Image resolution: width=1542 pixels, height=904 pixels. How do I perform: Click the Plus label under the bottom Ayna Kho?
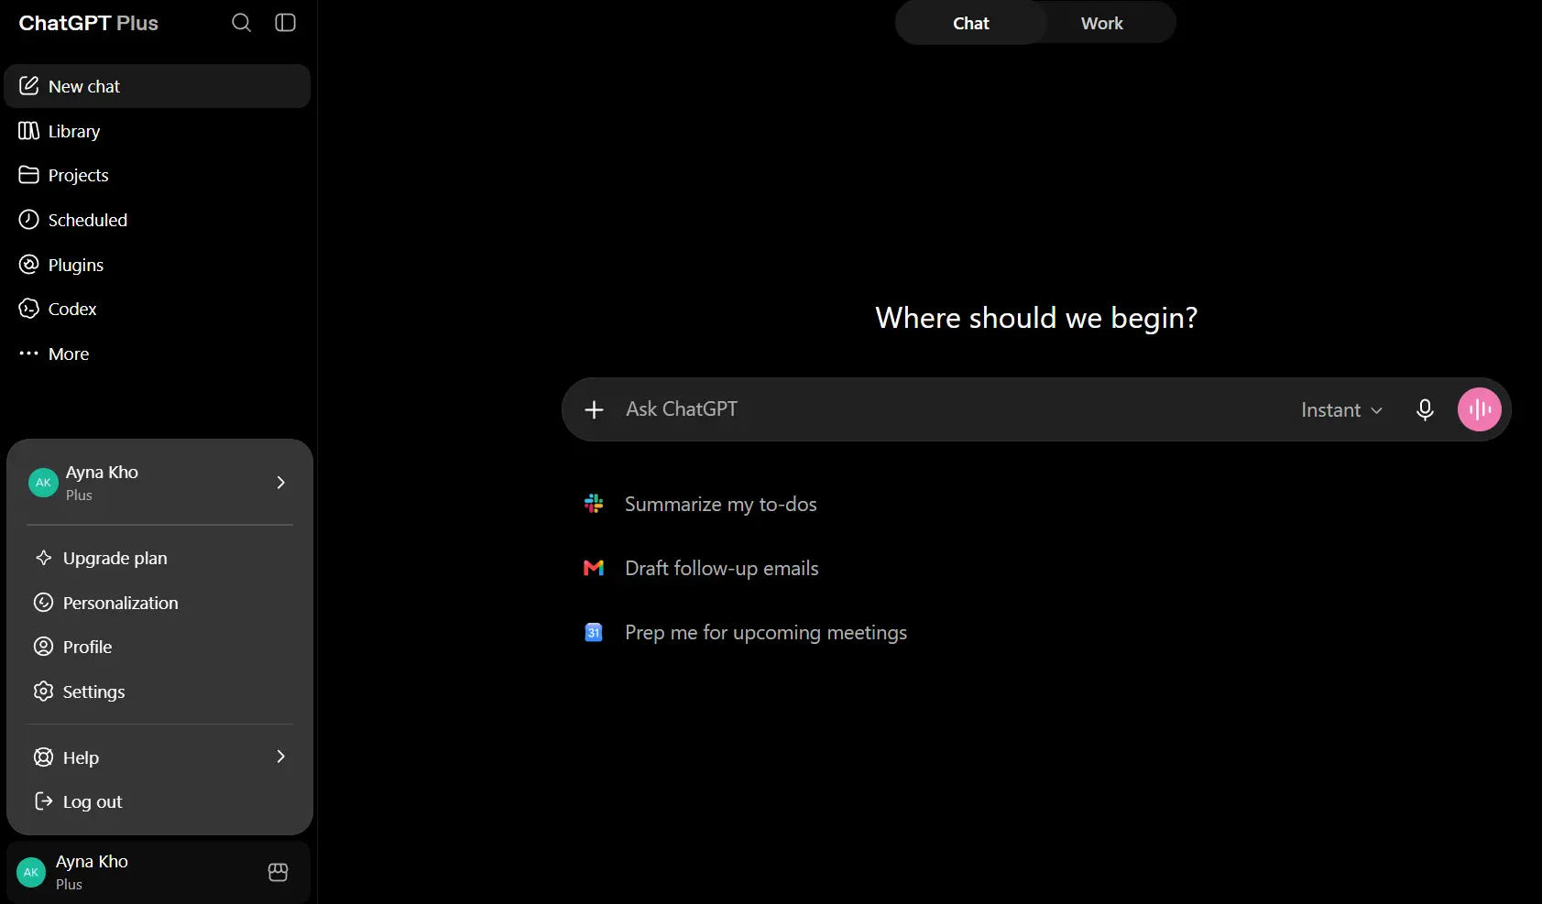(69, 885)
